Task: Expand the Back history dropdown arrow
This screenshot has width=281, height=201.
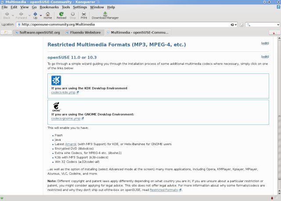Action: click(13, 15)
